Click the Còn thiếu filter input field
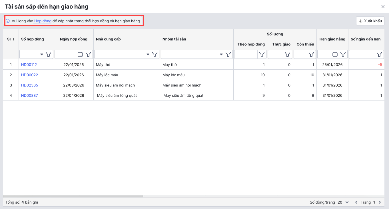The height and width of the screenshot is (209, 389). pos(300,54)
